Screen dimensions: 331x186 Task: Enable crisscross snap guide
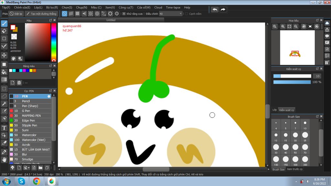pyautogui.click(x=78, y=14)
